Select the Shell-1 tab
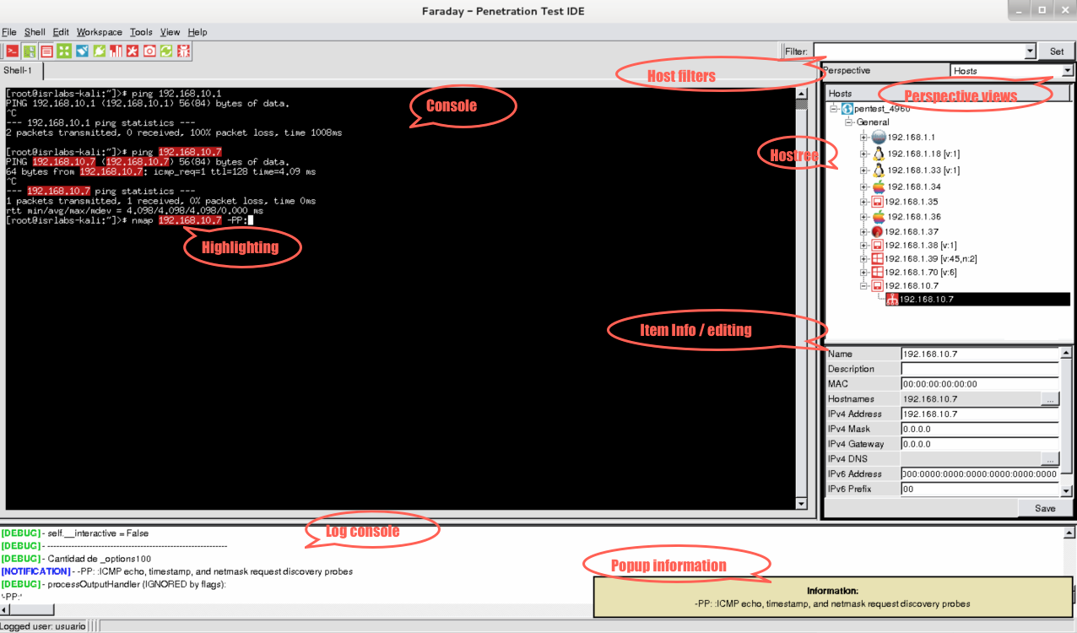 pos(18,70)
